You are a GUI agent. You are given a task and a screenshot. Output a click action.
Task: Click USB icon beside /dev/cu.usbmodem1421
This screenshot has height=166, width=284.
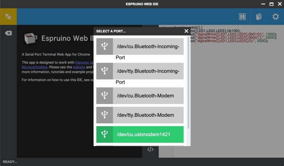tap(104, 134)
